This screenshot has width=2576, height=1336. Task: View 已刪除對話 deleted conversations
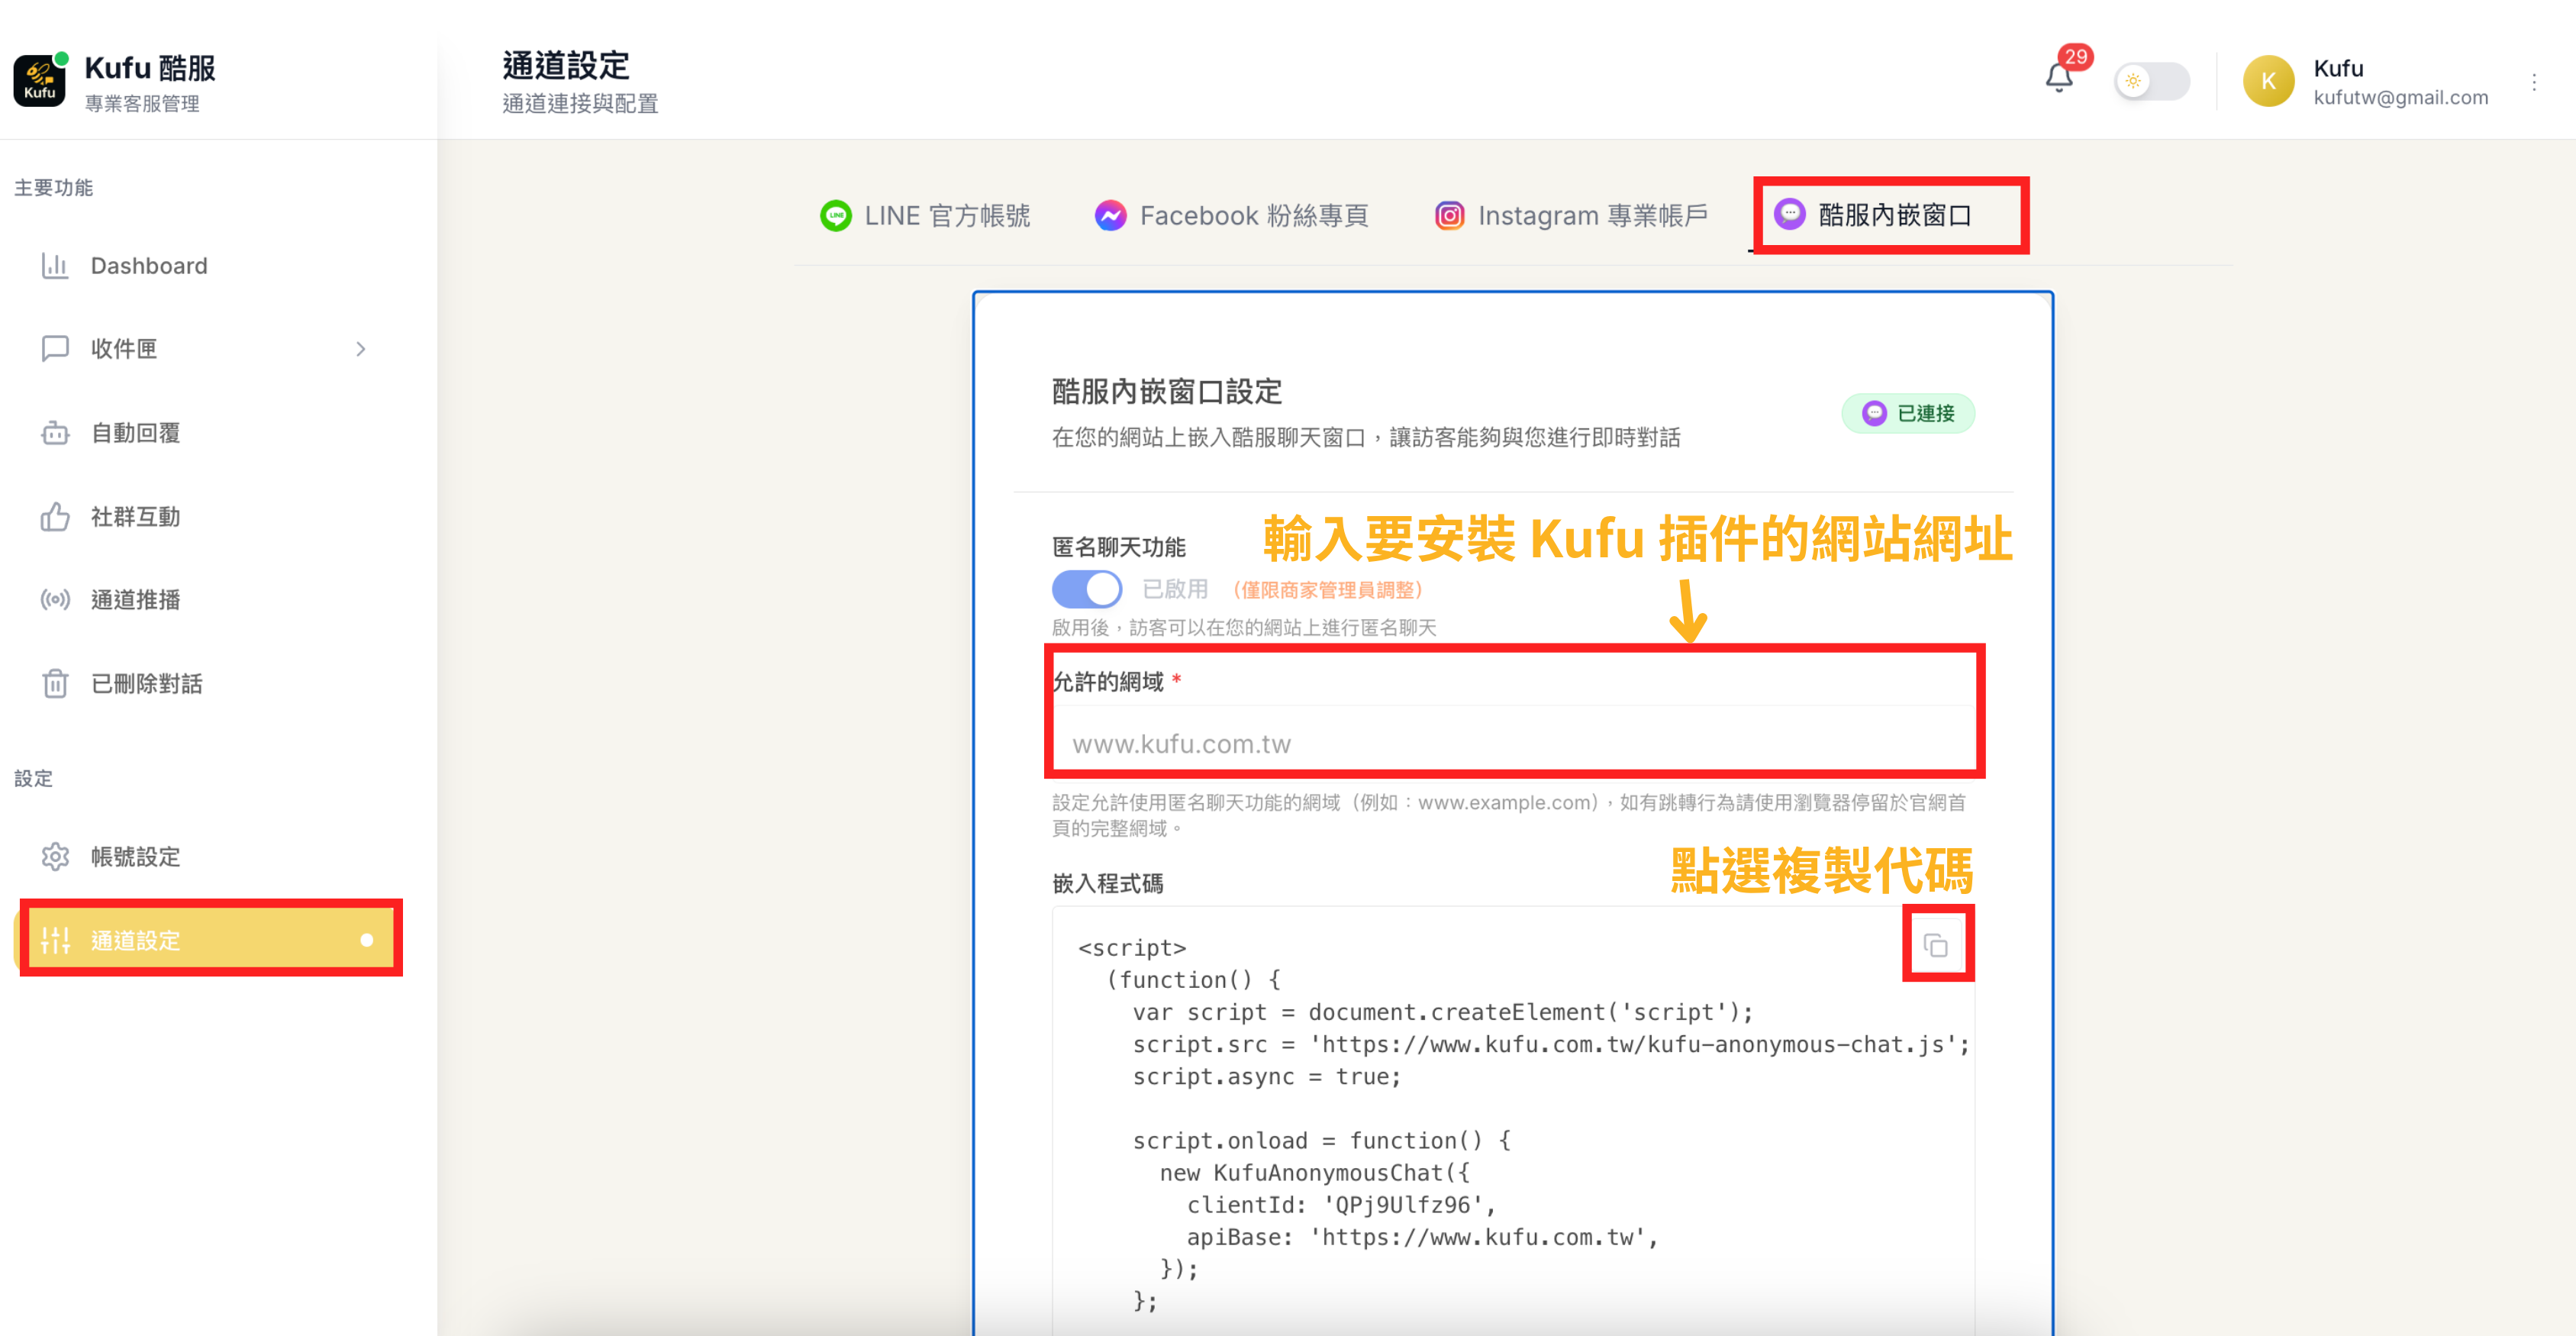[x=146, y=684]
